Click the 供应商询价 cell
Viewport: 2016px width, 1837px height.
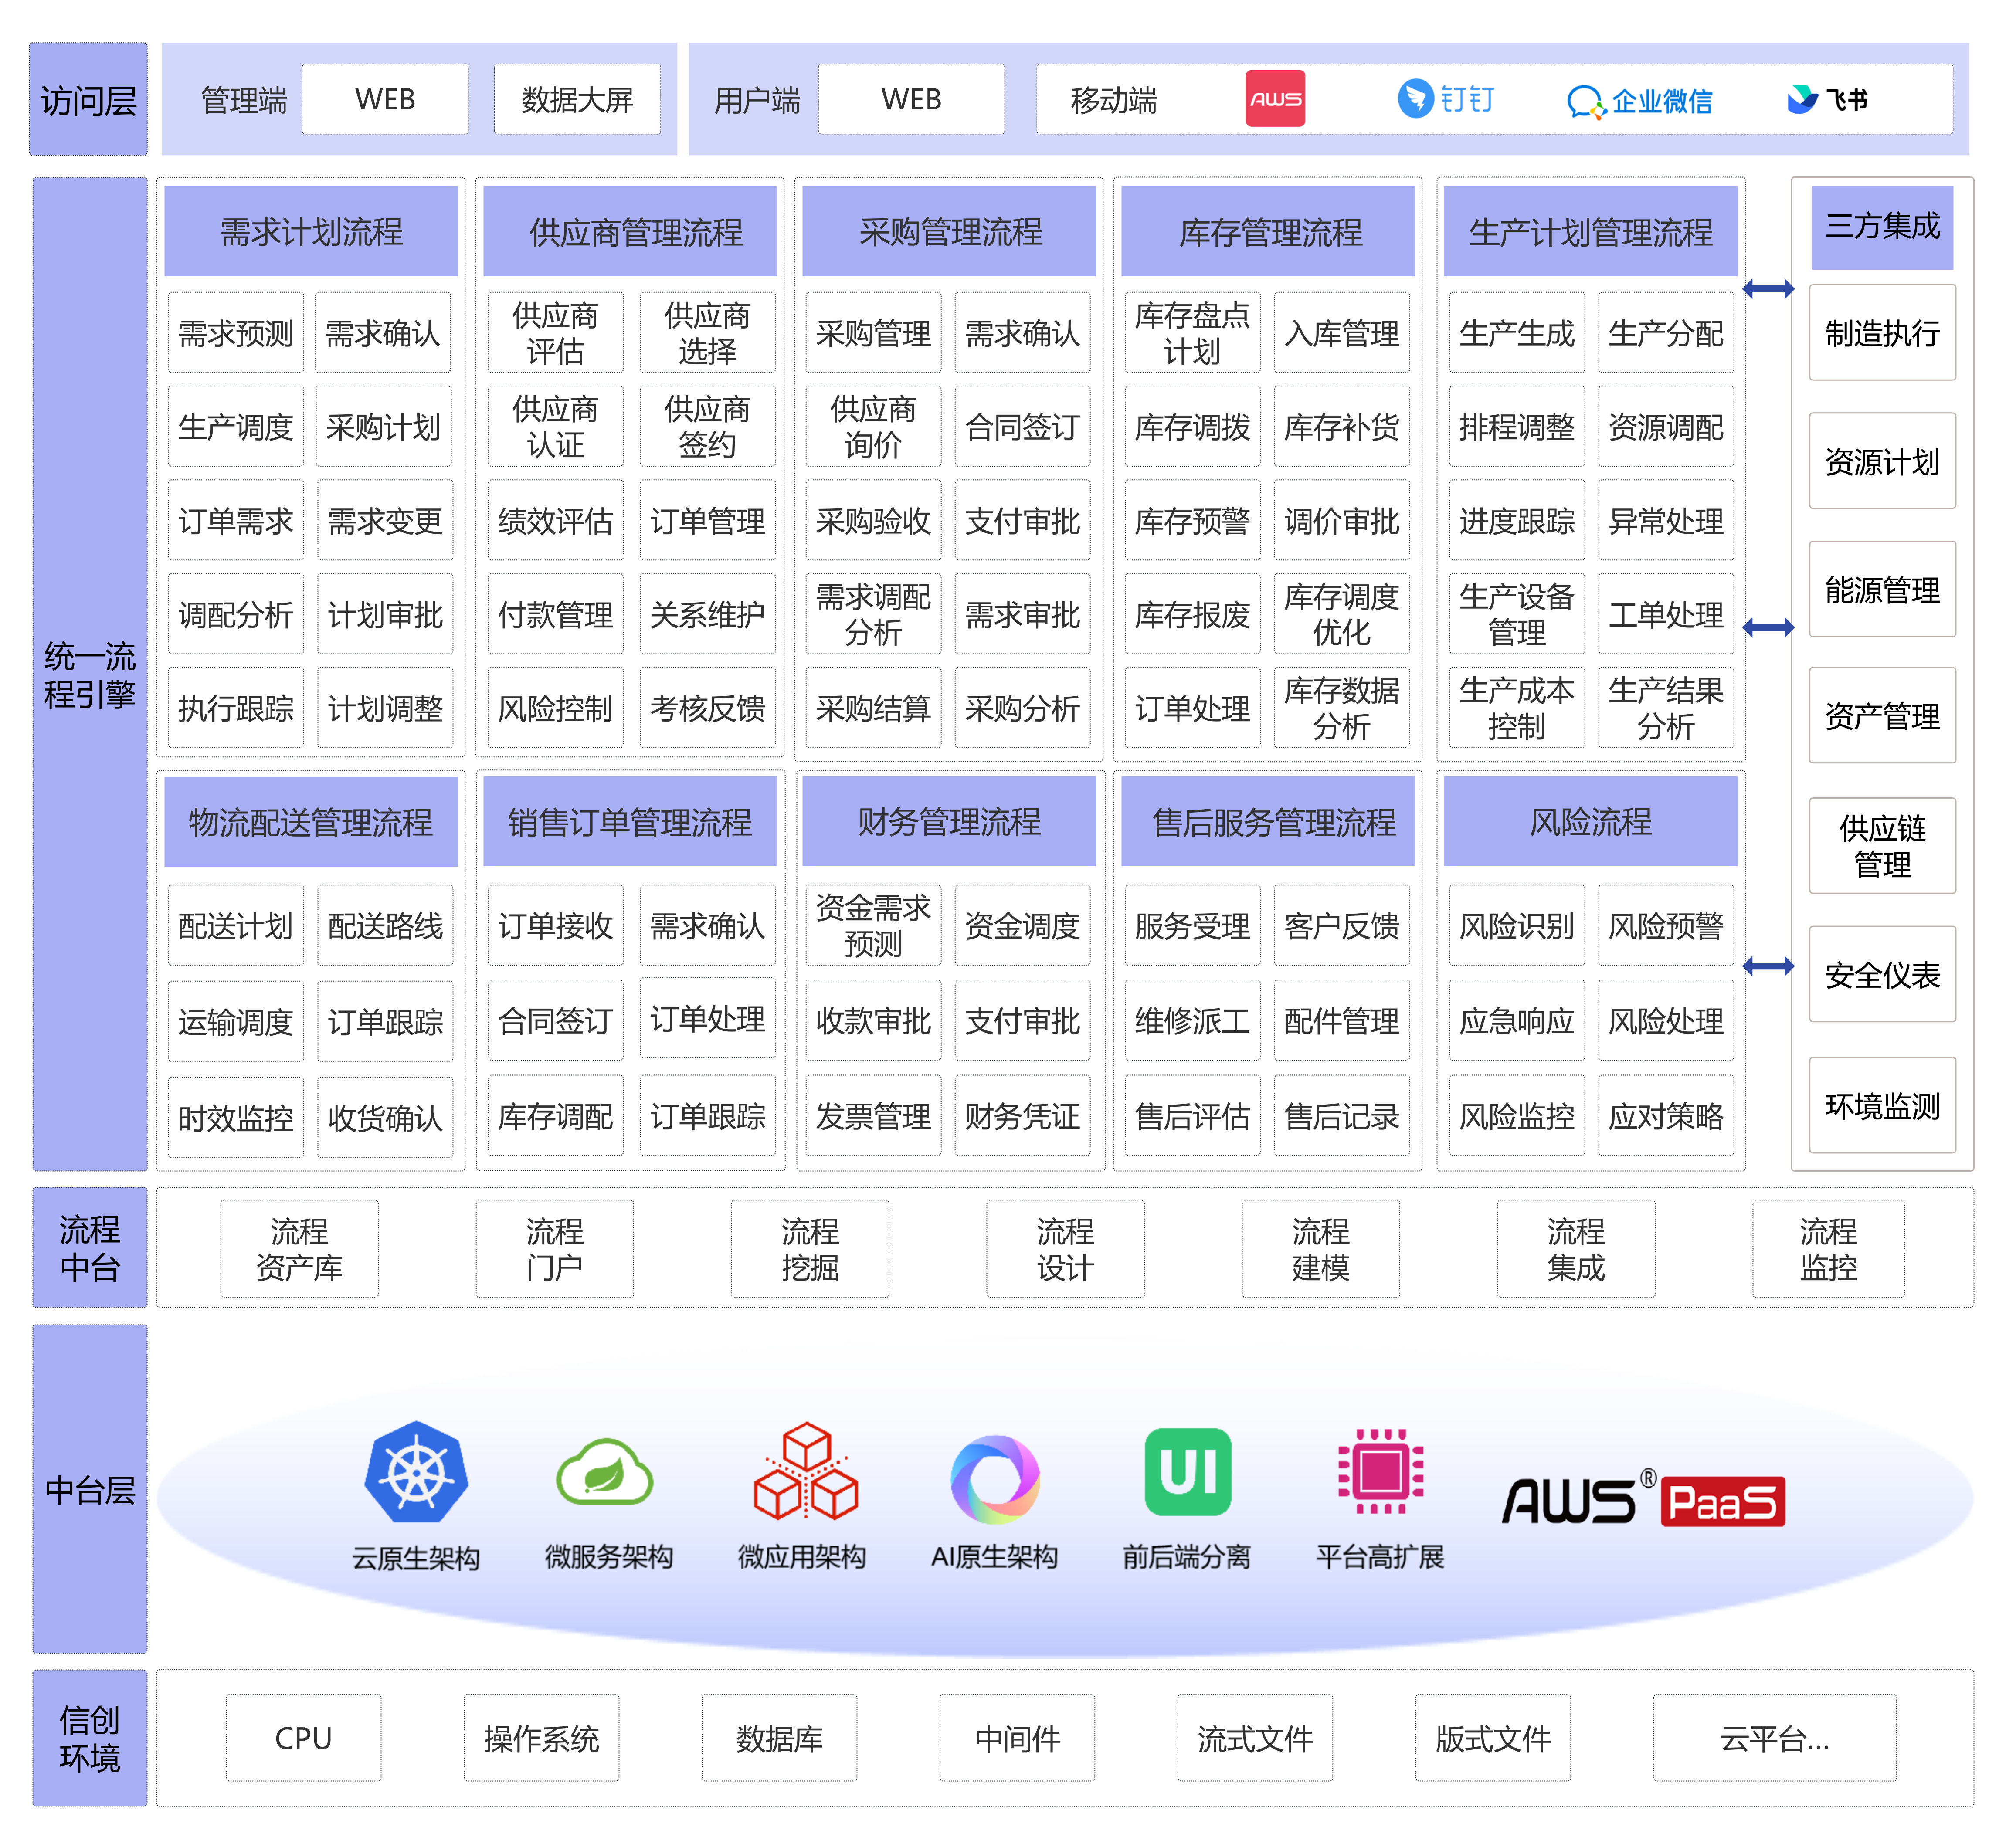point(873,427)
